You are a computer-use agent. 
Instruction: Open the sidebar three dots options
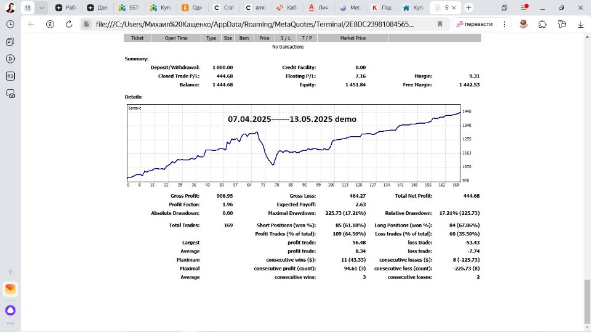click(x=10, y=323)
